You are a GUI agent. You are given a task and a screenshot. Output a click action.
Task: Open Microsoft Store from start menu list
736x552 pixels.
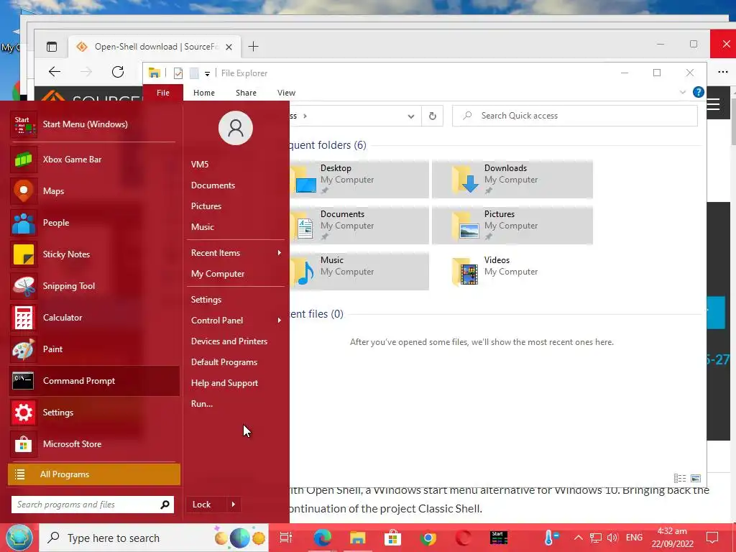pyautogui.click(x=93, y=444)
